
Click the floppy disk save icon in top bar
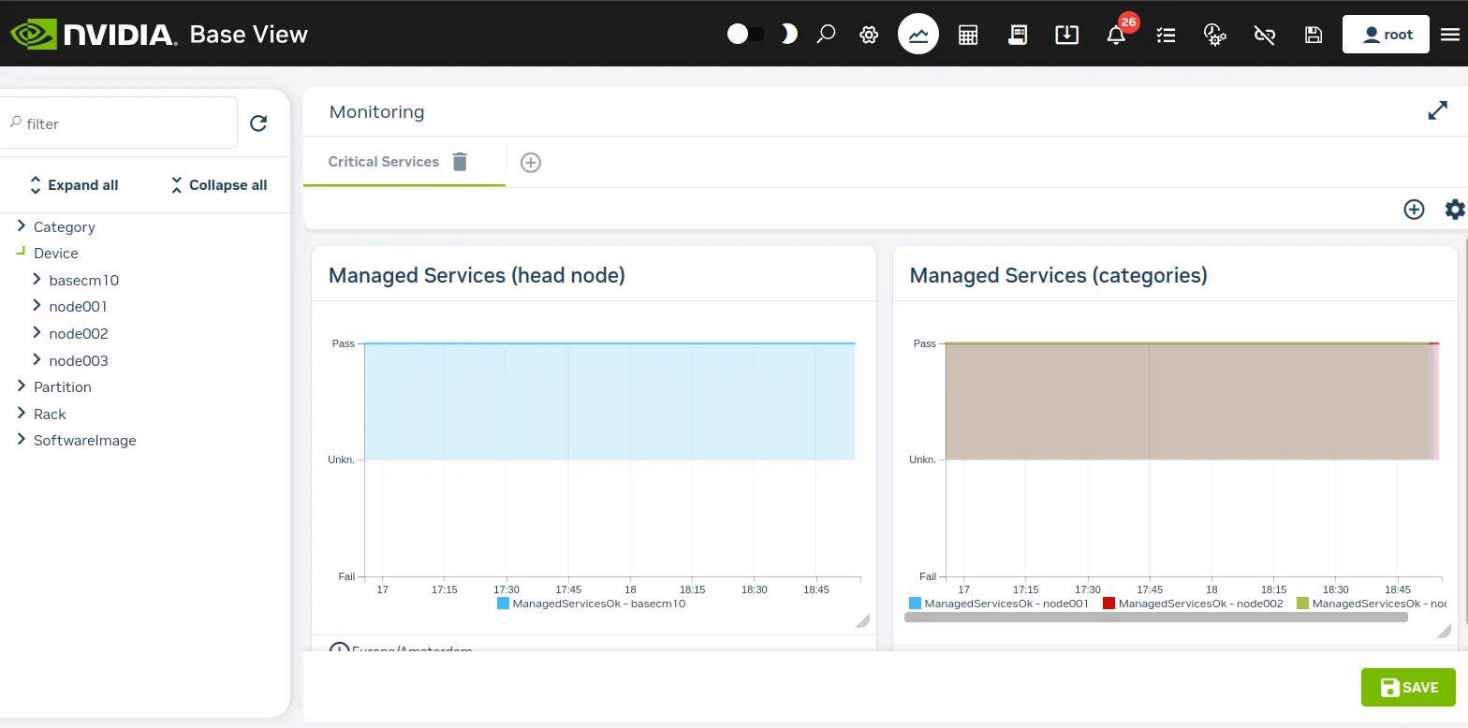[1314, 35]
